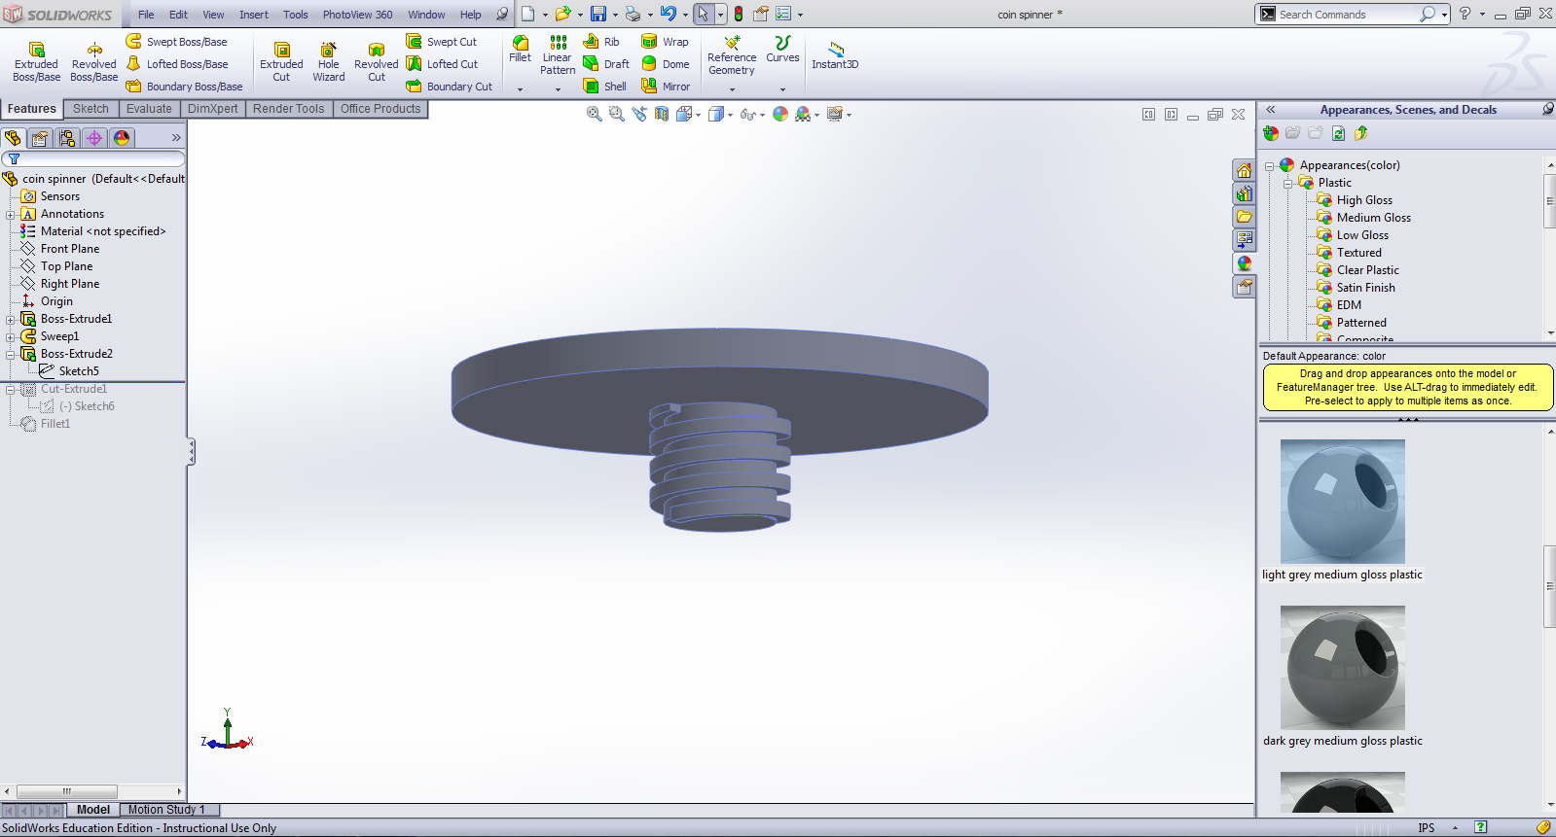1556x837 pixels.
Task: Open the Hole Wizard
Action: [x=329, y=62]
